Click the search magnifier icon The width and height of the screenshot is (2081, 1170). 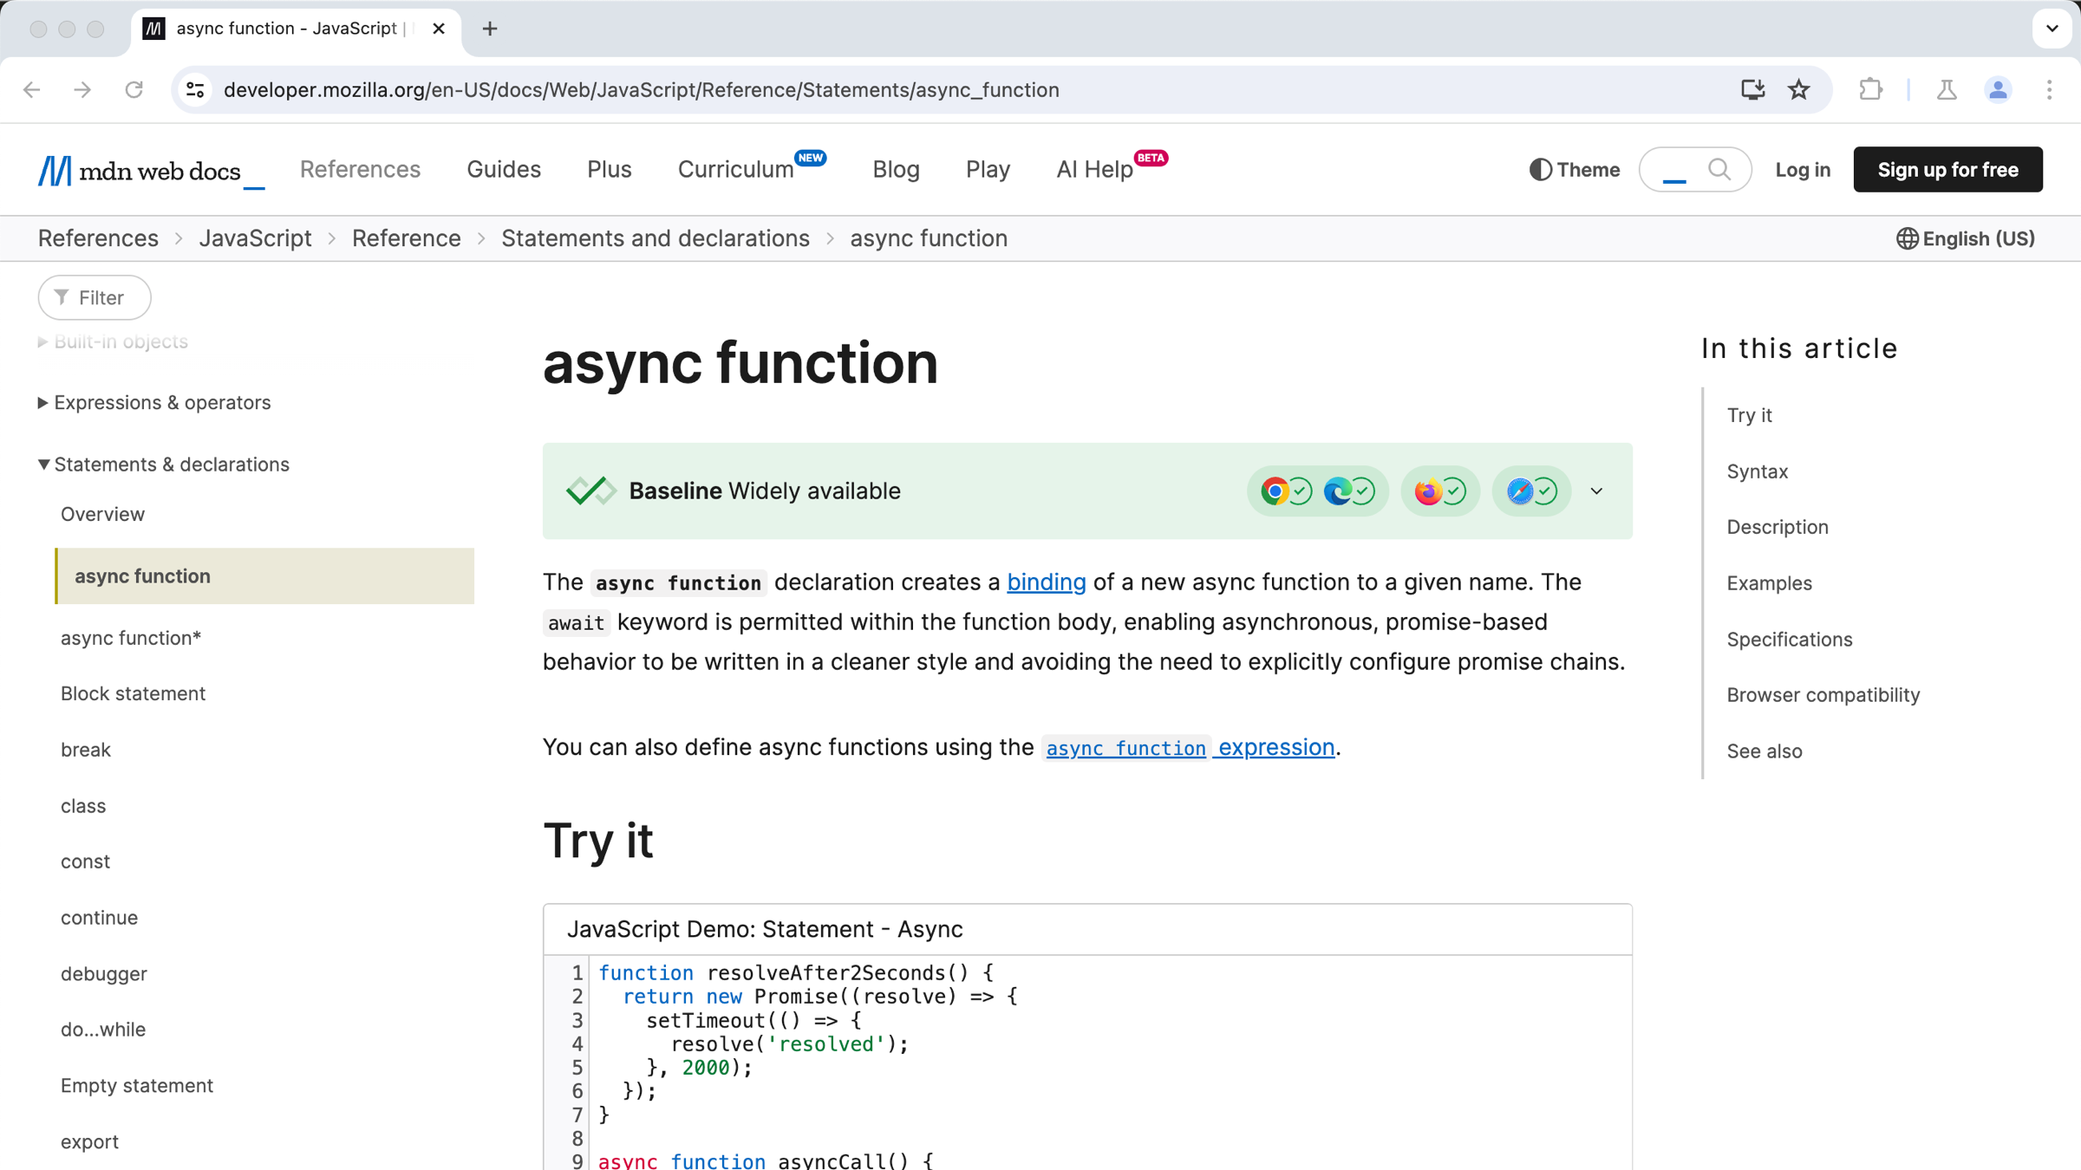click(x=1721, y=169)
